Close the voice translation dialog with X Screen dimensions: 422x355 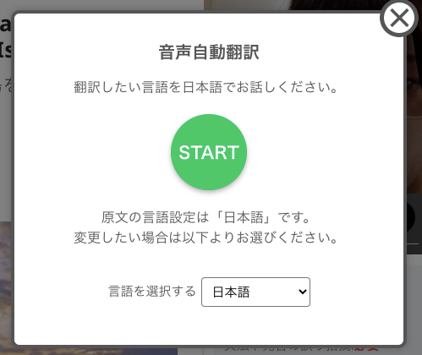click(399, 18)
